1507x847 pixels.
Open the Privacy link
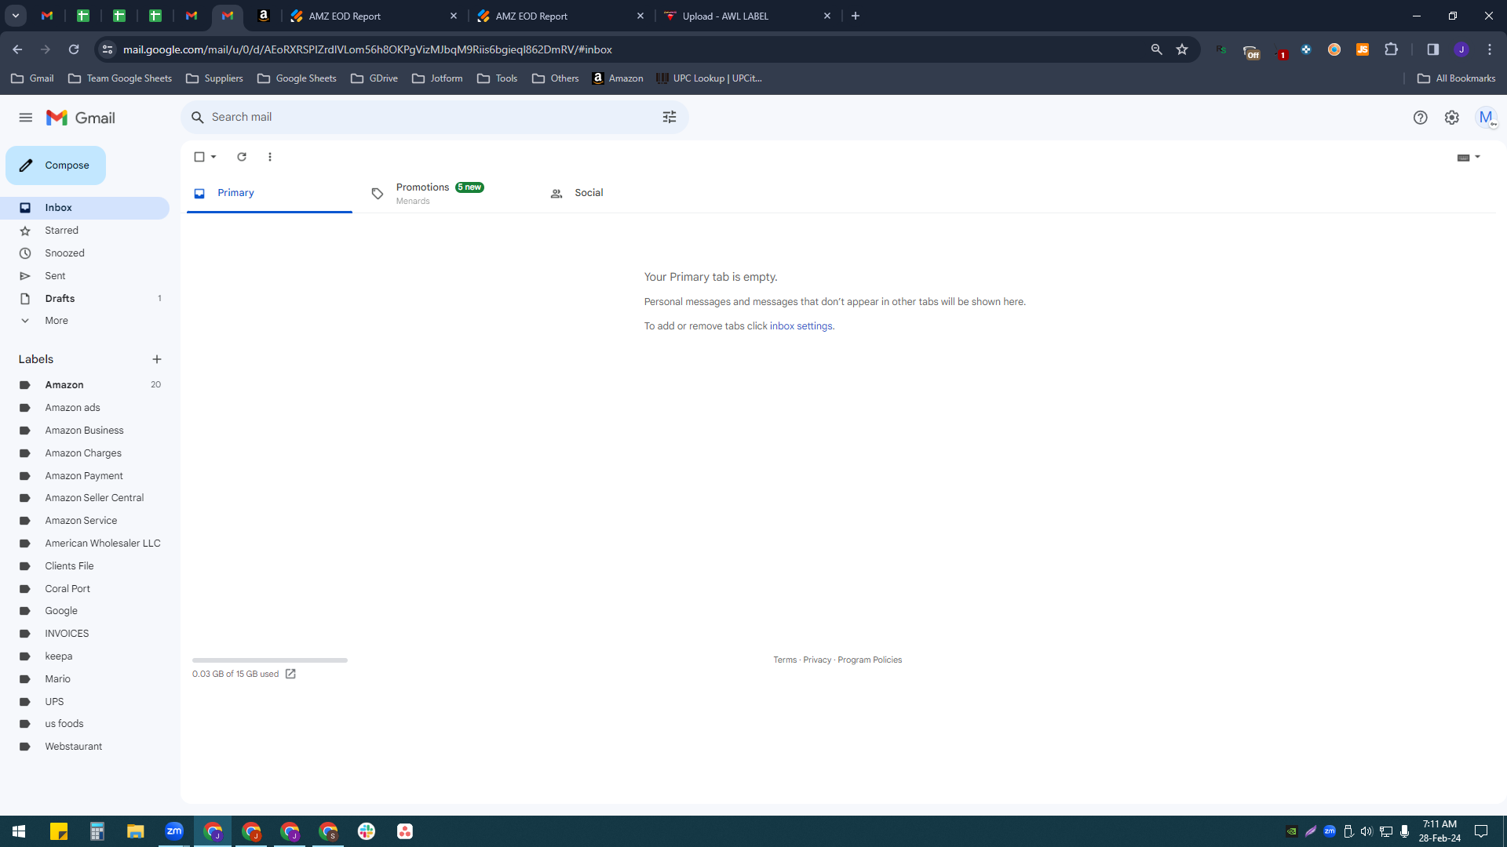coord(817,660)
